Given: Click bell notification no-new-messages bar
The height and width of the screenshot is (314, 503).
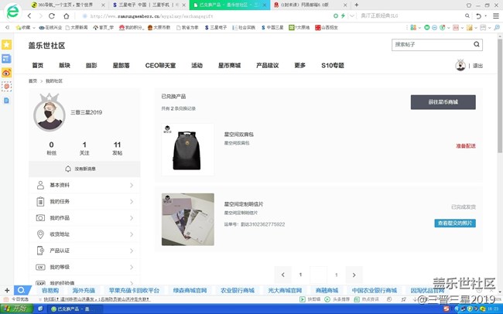Looking at the screenshot, I should 84,169.
